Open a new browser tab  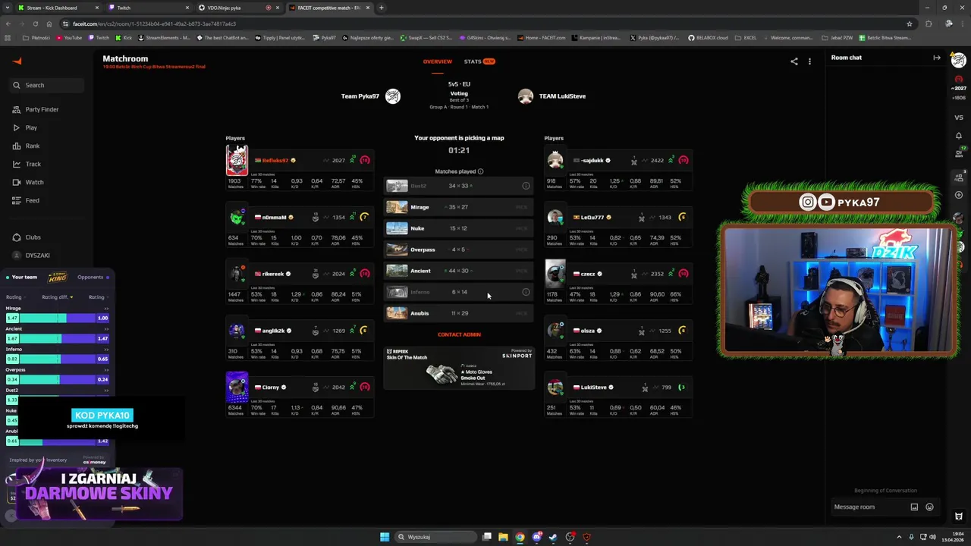coord(382,8)
